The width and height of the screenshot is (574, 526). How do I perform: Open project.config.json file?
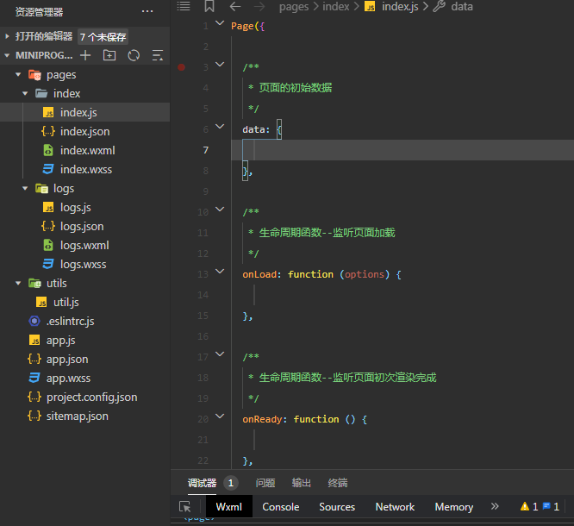(85, 397)
